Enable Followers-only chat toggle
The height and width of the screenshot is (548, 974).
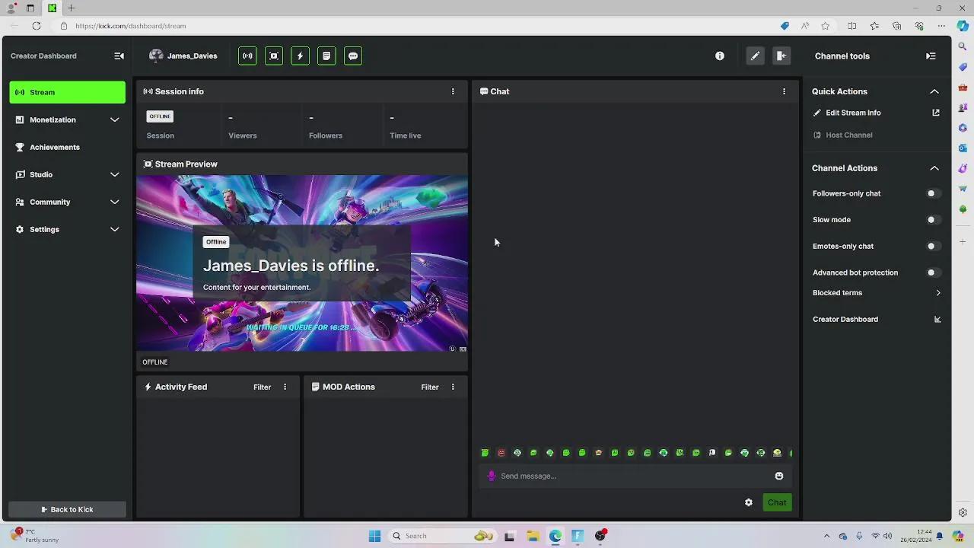click(933, 193)
